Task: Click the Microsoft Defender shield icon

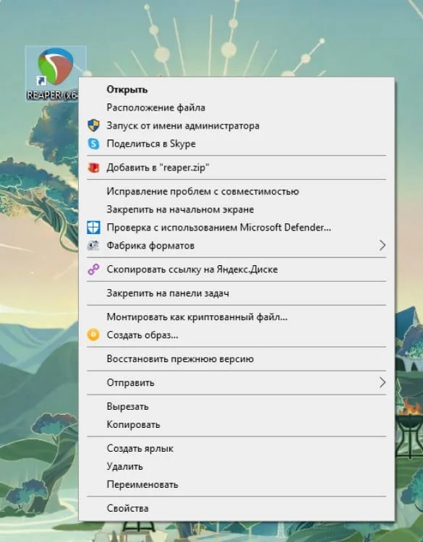Action: [93, 228]
